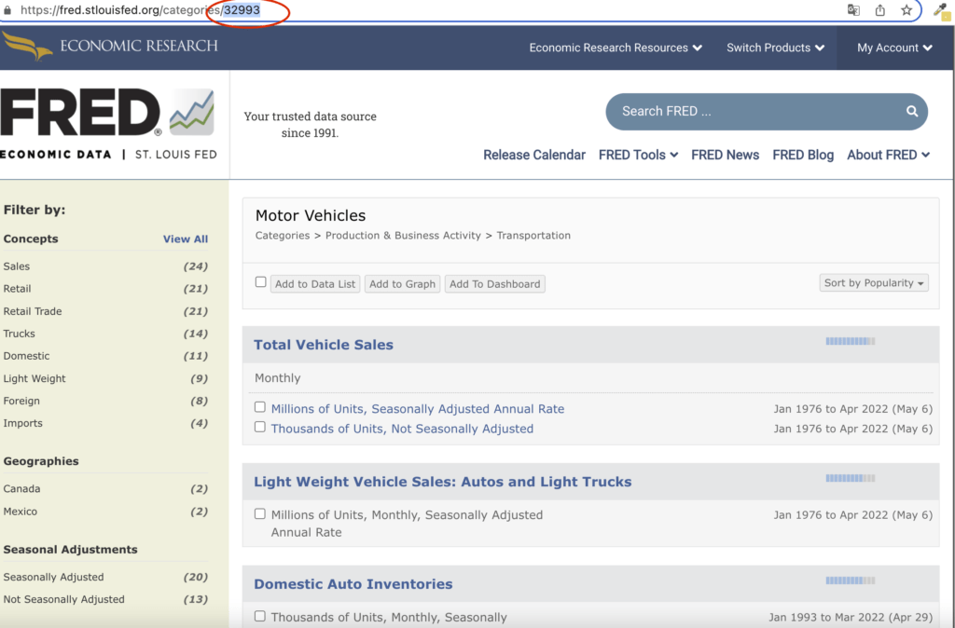Screen dimensions: 955x628
Task: Click Add to Data List button
Action: [x=315, y=283]
